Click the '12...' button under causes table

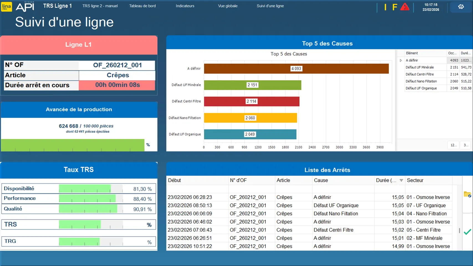click(x=453, y=145)
